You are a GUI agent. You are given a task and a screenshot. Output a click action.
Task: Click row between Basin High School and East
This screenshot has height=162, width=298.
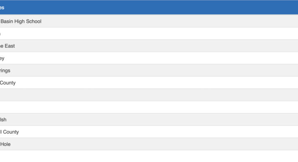(x=149, y=34)
